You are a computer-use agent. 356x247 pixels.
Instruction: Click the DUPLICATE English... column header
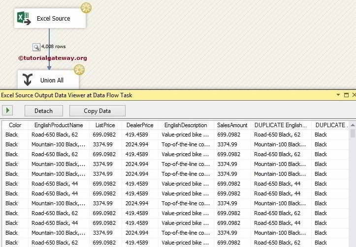[281, 125]
